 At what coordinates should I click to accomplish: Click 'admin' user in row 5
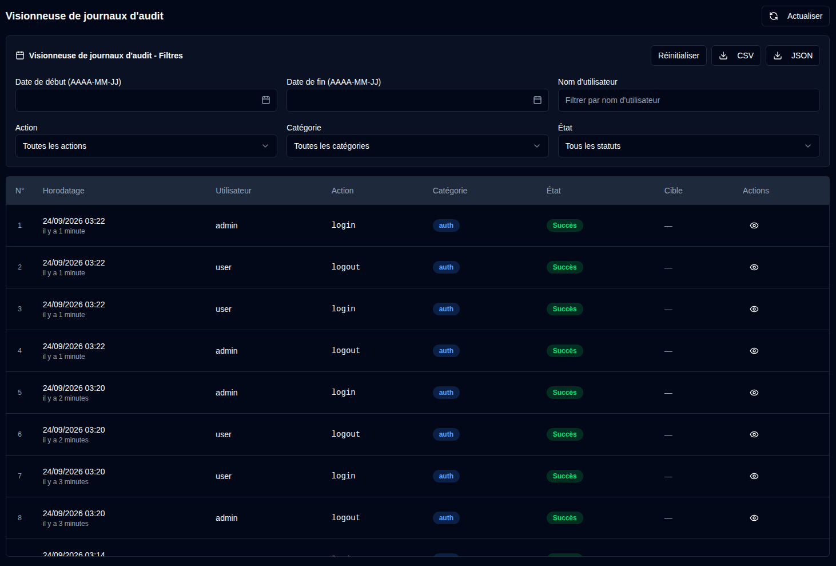point(226,393)
